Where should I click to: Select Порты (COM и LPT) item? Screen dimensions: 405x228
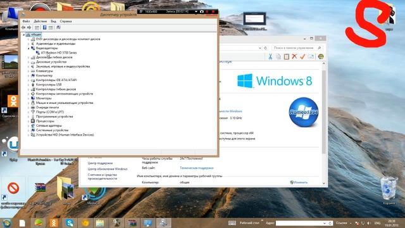point(50,112)
